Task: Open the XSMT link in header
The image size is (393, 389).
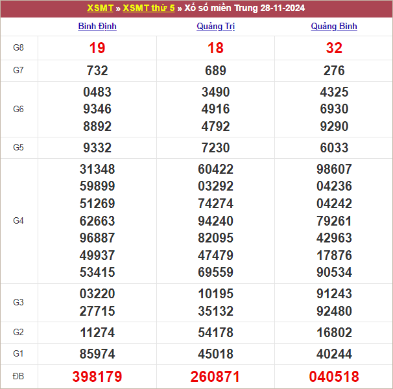Action: [x=100, y=8]
